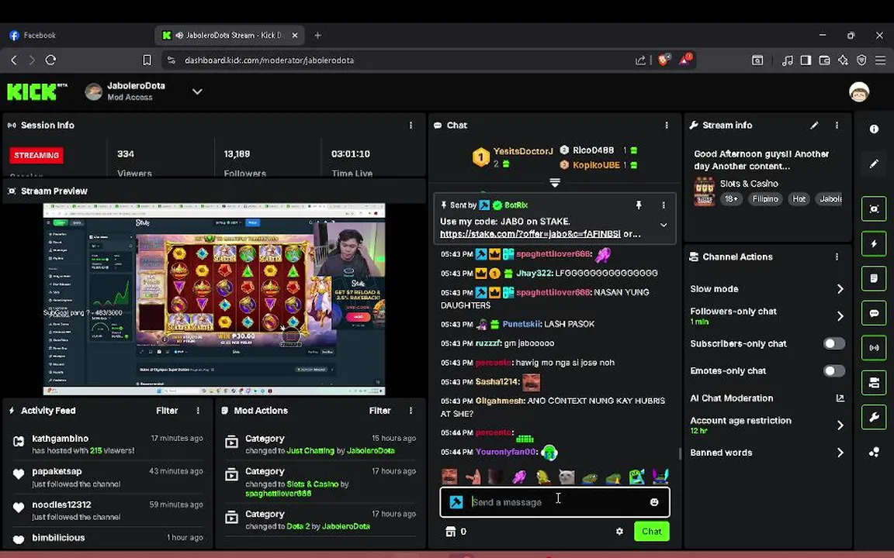Screen dimensions: 894x558
Task: Edit Stream info with pencil icon
Action: 814,126
